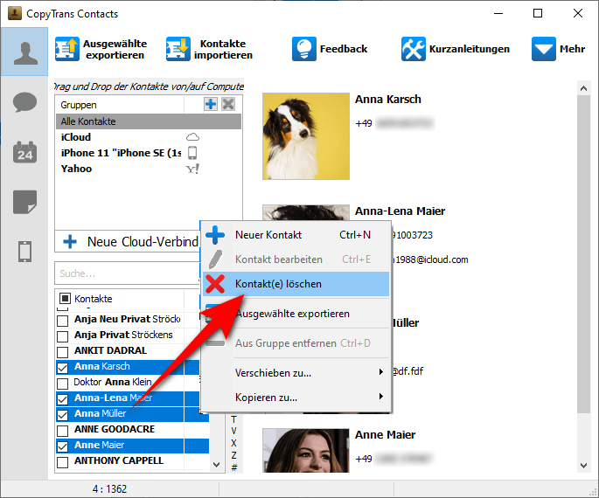Screen dimensions: 599x498
Task: Choose Aus Gruppe entfernen menu entry
Action: click(296, 343)
